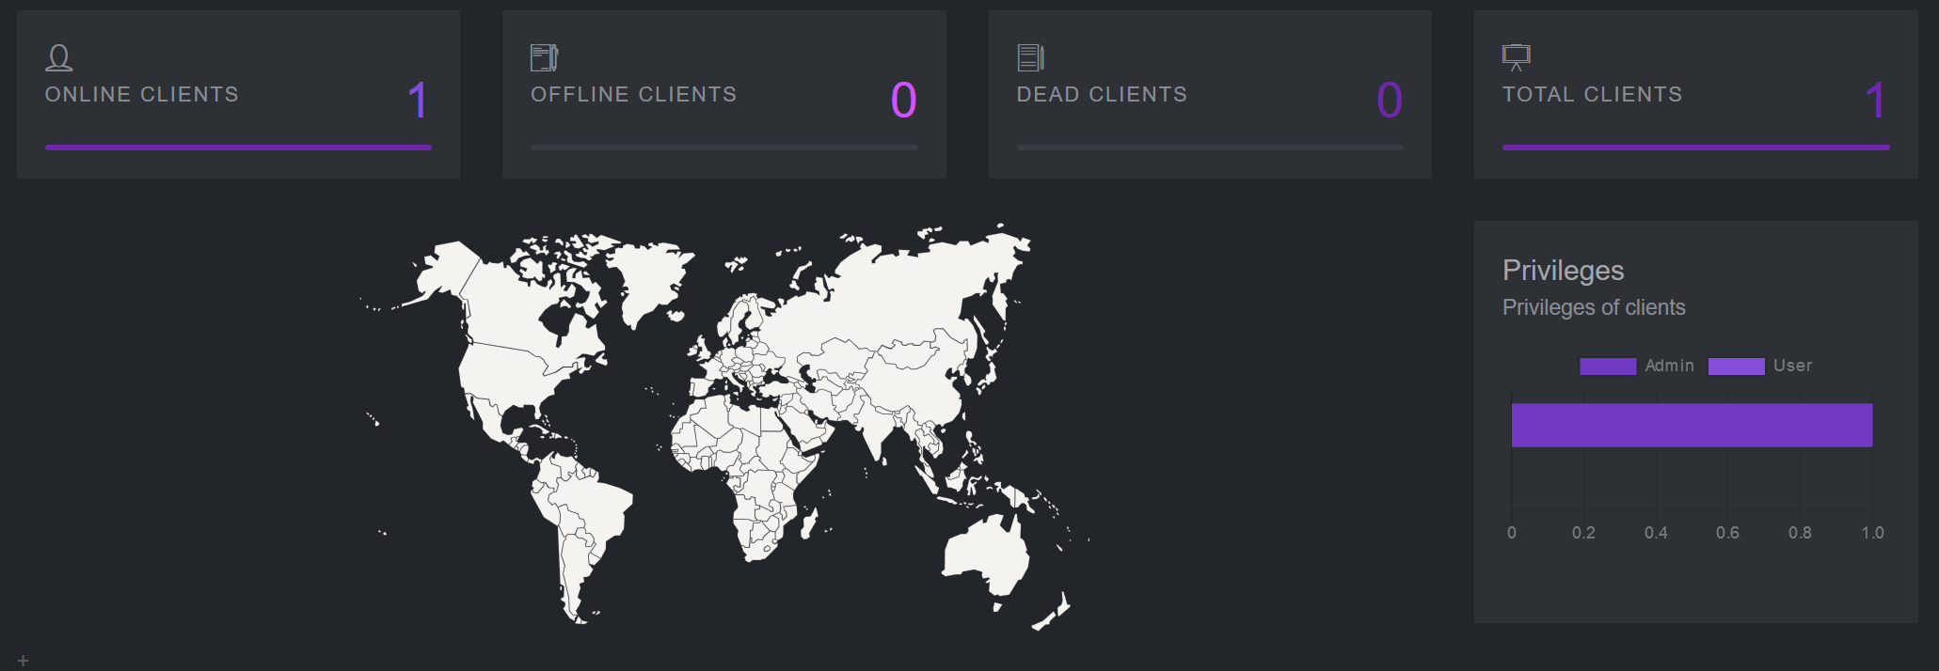
Task: Click the Online Clients user icon
Action: [59, 58]
